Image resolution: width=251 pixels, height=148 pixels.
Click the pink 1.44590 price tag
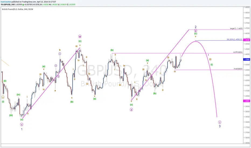click(x=247, y=40)
